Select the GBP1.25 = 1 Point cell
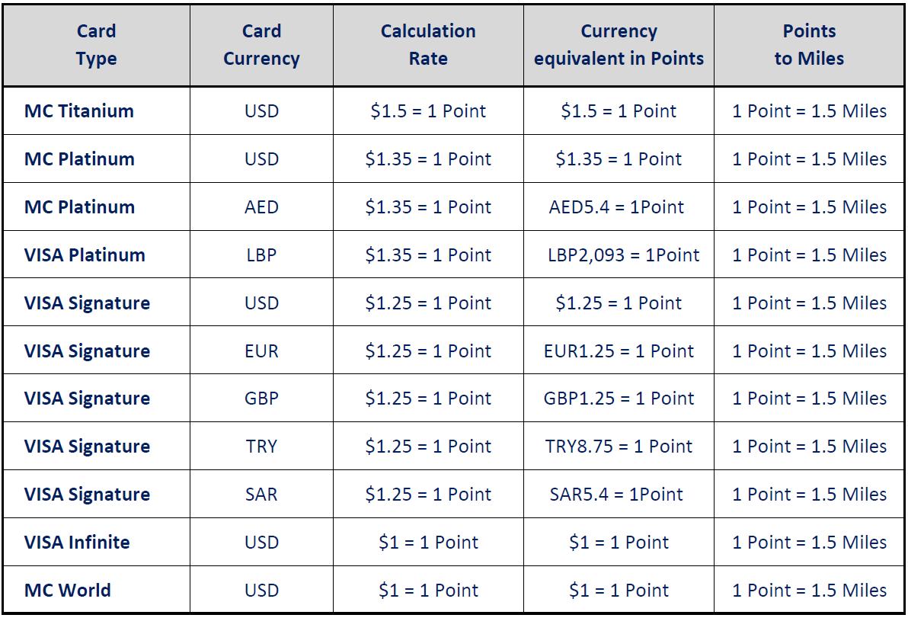This screenshot has width=908, height=618. coord(619,399)
